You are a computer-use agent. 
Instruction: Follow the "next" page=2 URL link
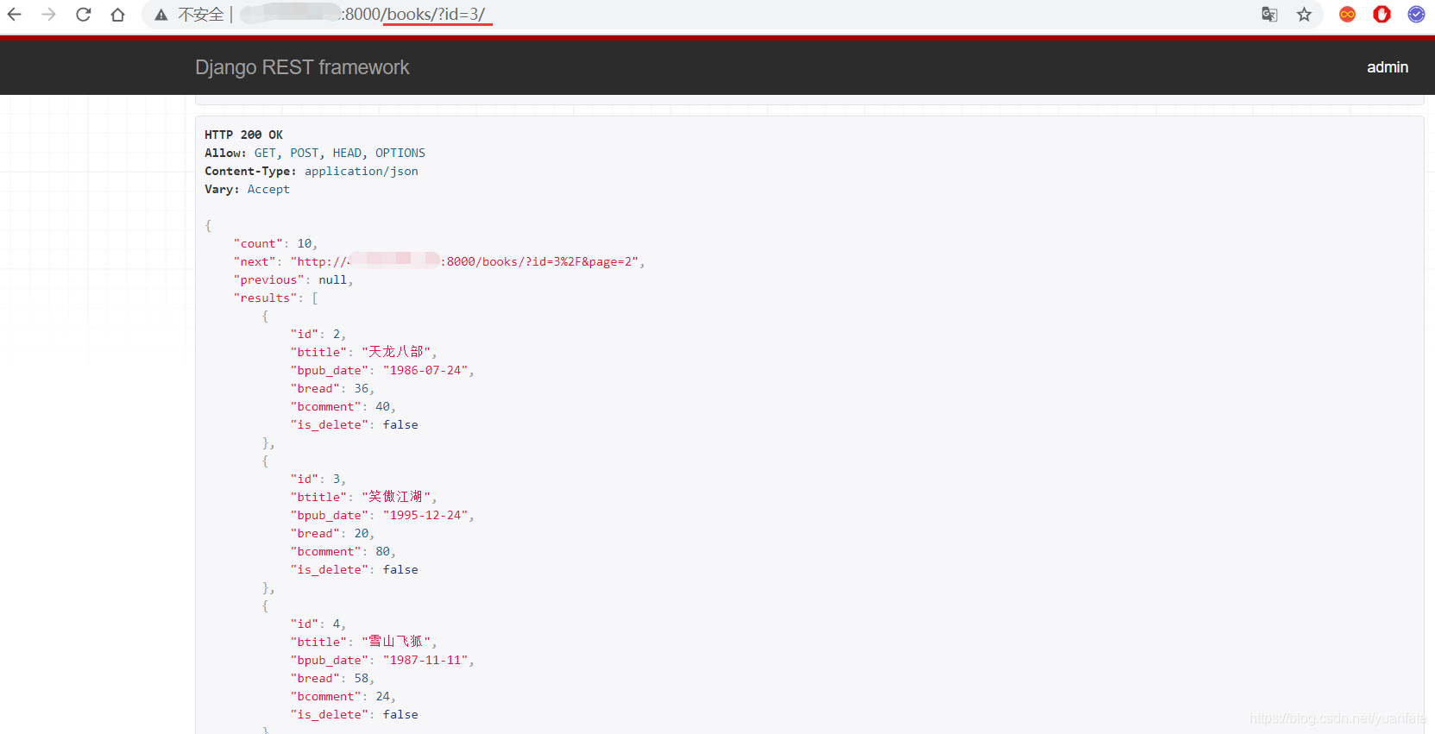pos(467,261)
